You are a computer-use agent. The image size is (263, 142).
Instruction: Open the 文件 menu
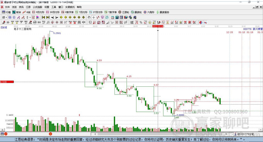click(x=7, y=7)
